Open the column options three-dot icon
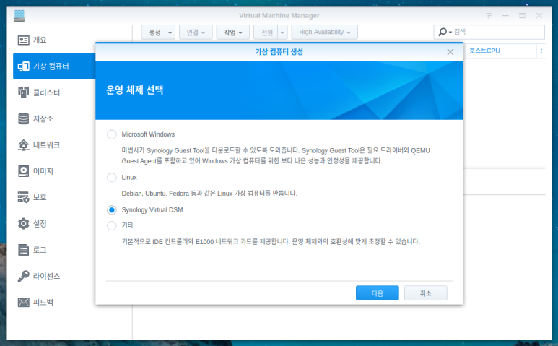 [x=541, y=51]
